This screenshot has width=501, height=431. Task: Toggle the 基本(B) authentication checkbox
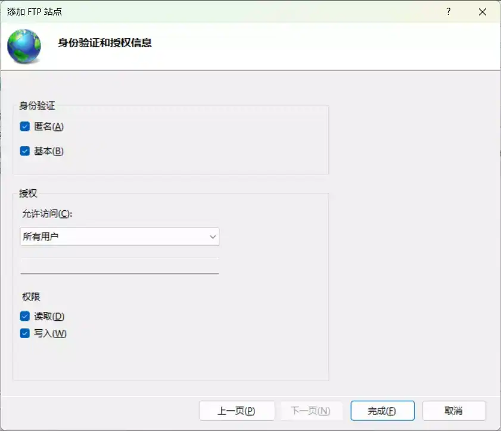click(24, 151)
